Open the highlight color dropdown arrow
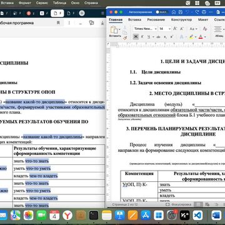 [x=196, y=37]
